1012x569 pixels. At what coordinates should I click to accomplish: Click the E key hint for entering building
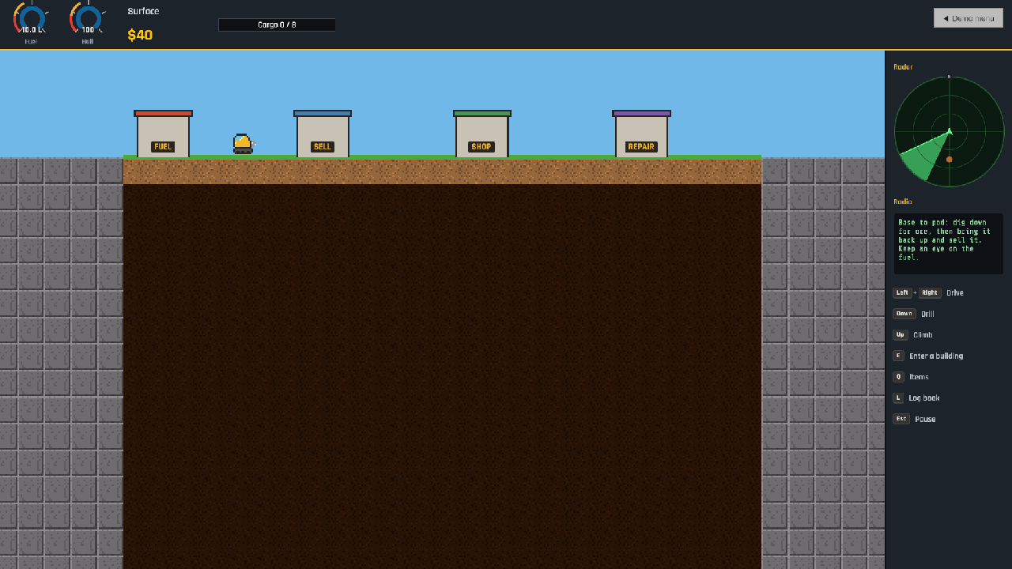(x=898, y=356)
